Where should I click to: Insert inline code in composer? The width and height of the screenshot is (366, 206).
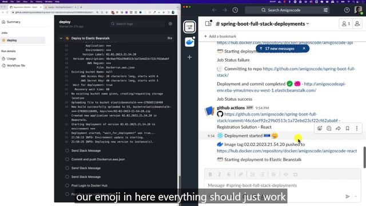point(285,175)
